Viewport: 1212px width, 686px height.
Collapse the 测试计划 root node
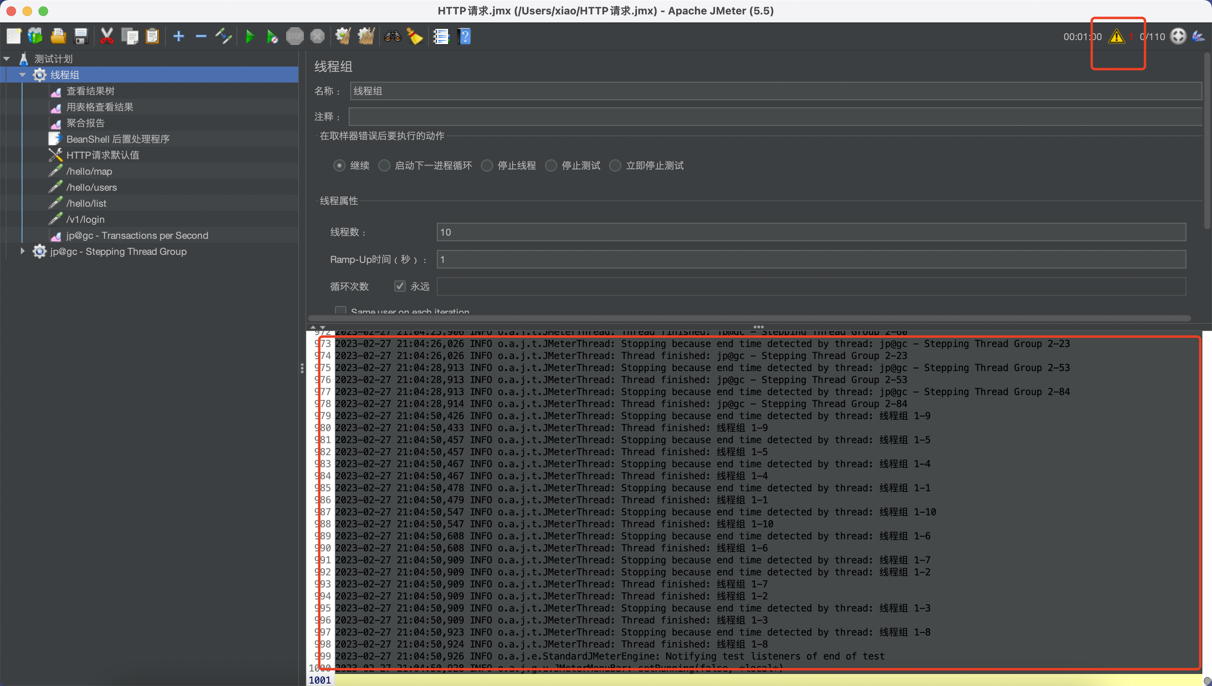click(6, 59)
